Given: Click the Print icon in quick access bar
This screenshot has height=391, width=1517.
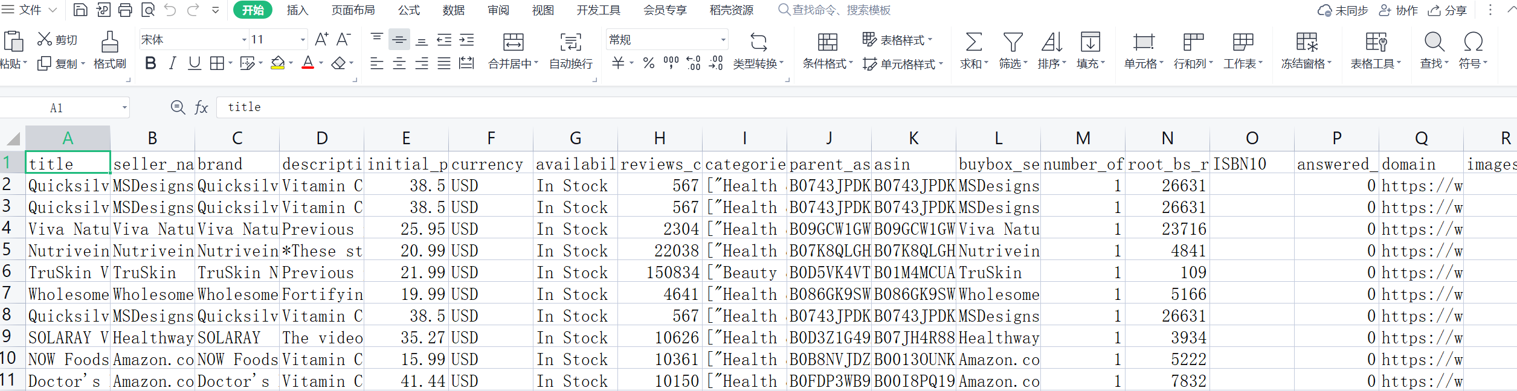Looking at the screenshot, I should pos(125,10).
